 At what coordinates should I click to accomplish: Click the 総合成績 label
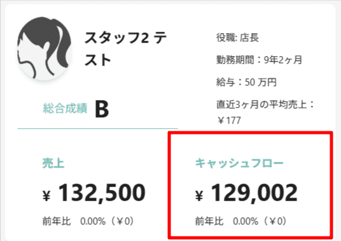(66, 108)
